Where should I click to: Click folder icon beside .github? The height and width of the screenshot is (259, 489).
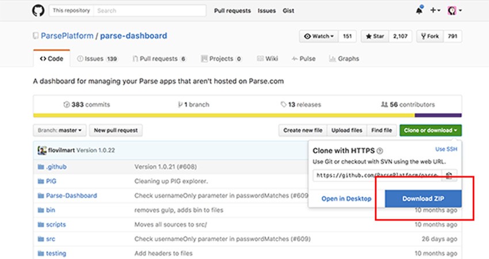(x=40, y=167)
